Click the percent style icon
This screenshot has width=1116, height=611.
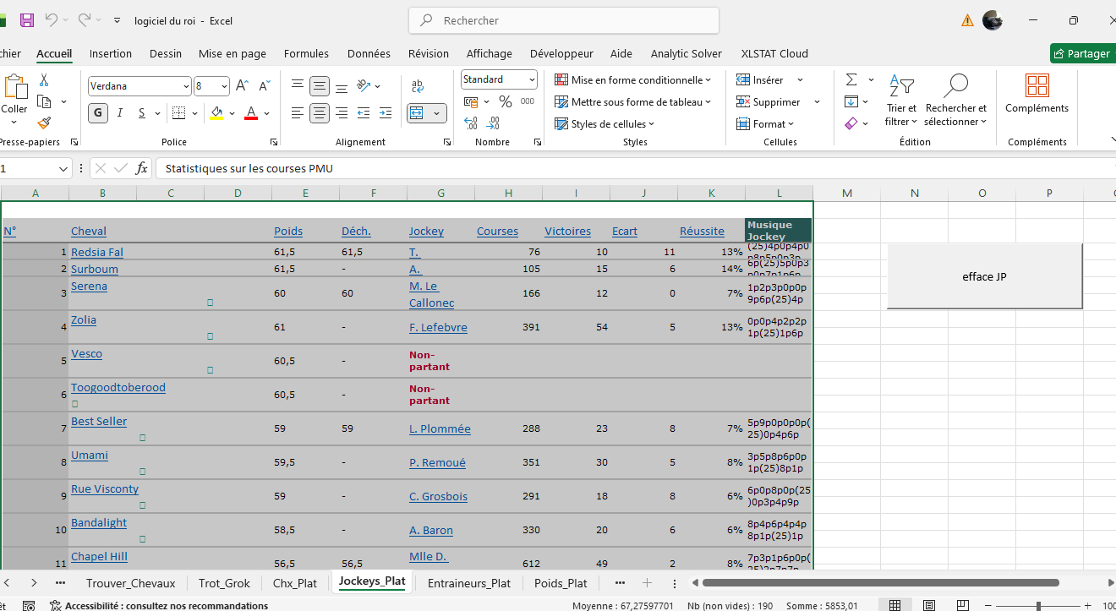pyautogui.click(x=506, y=101)
